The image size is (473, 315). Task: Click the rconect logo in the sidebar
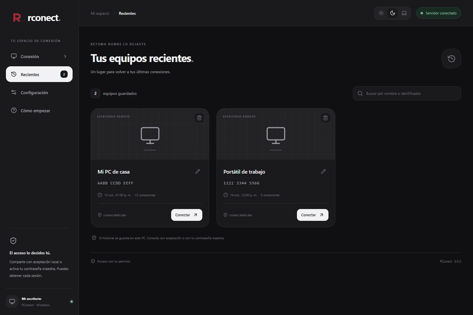[36, 18]
